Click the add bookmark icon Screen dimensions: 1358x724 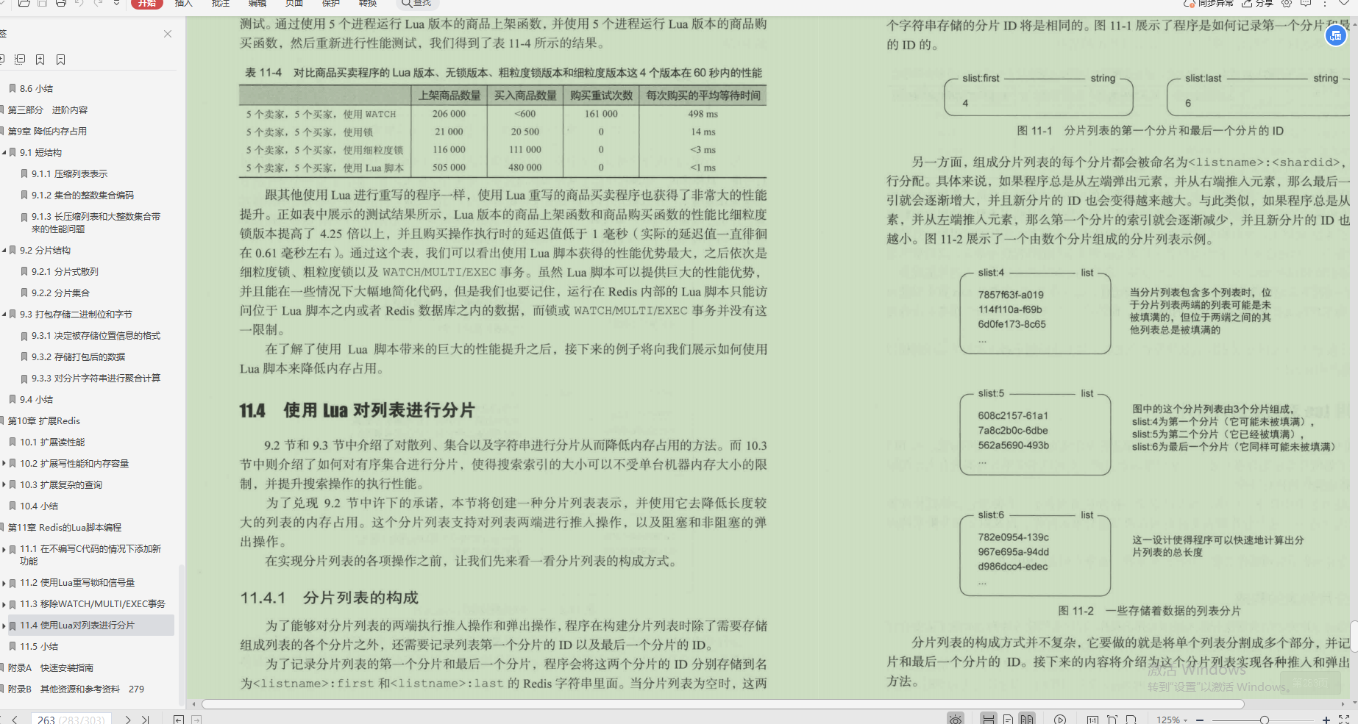40,59
